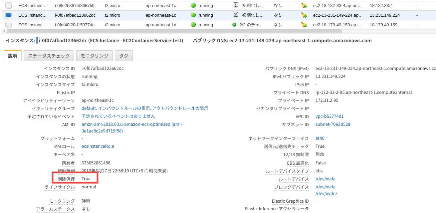The width and height of the screenshot is (436, 213).
Task: Click private DNS value ip-172-31-2-95.ap-northeast-1.compute.internal
Action: [364, 93]
